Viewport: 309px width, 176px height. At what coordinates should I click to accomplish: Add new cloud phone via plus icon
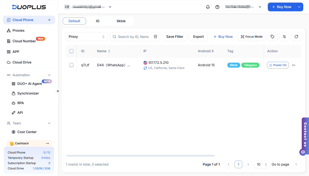click(x=49, y=20)
